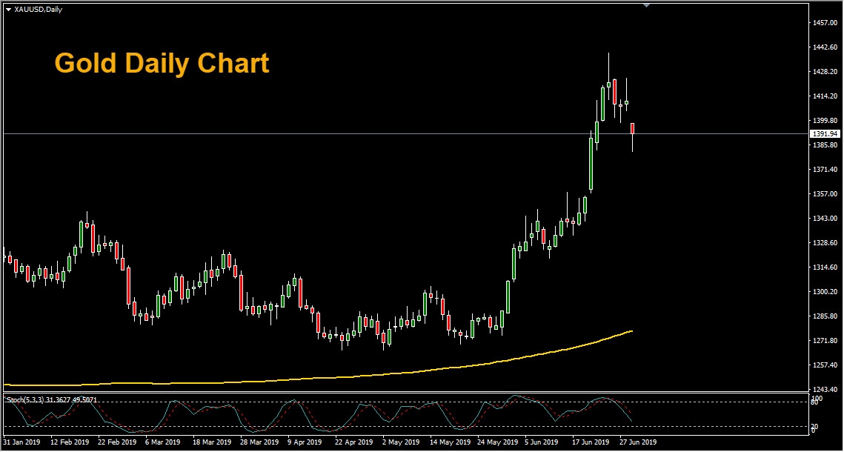Screen dimensions: 844x452
Task: Click the latest red candlestick near 1391.94
Action: point(633,129)
